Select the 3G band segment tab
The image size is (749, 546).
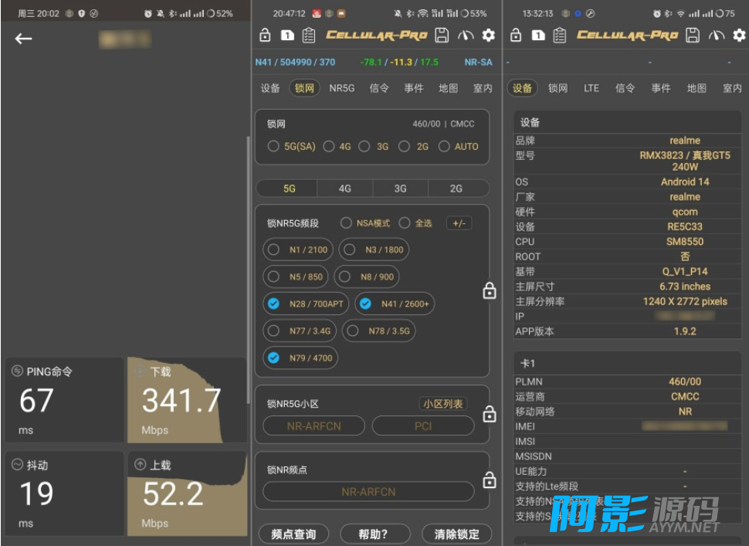click(400, 188)
